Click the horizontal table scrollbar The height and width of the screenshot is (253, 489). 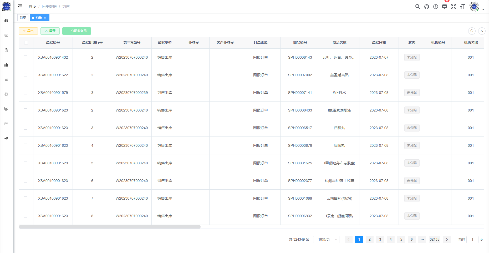click(110, 227)
